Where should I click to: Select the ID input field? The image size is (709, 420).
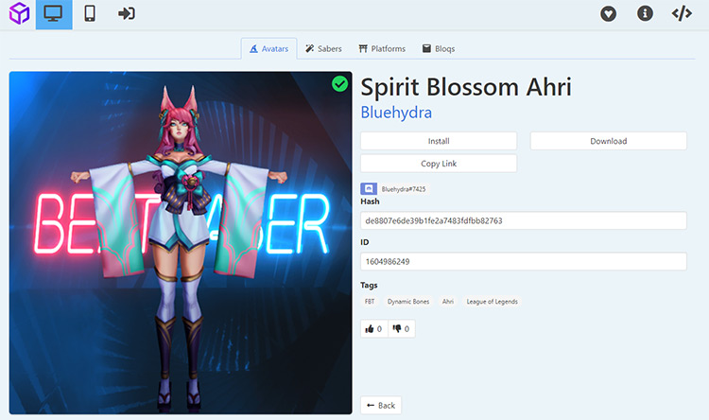(524, 261)
